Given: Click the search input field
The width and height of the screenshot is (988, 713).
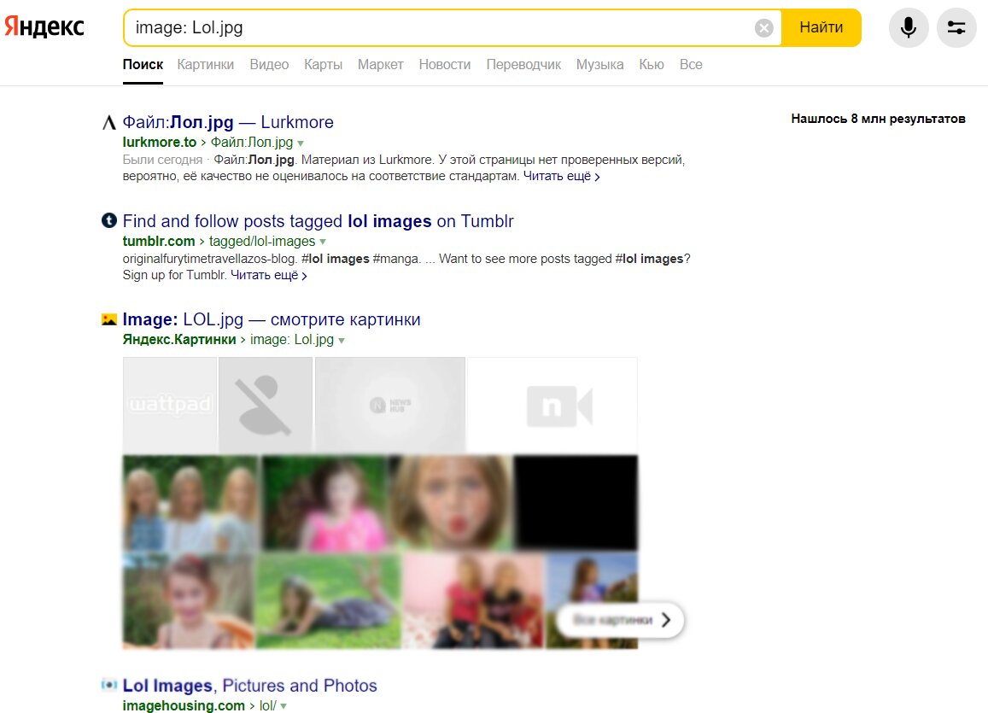Looking at the screenshot, I should point(441,27).
